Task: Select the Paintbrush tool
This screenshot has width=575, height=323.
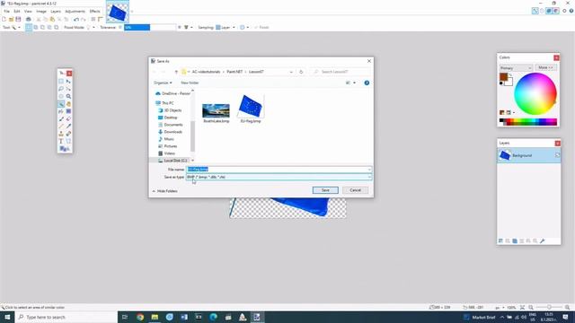Action: point(61,119)
